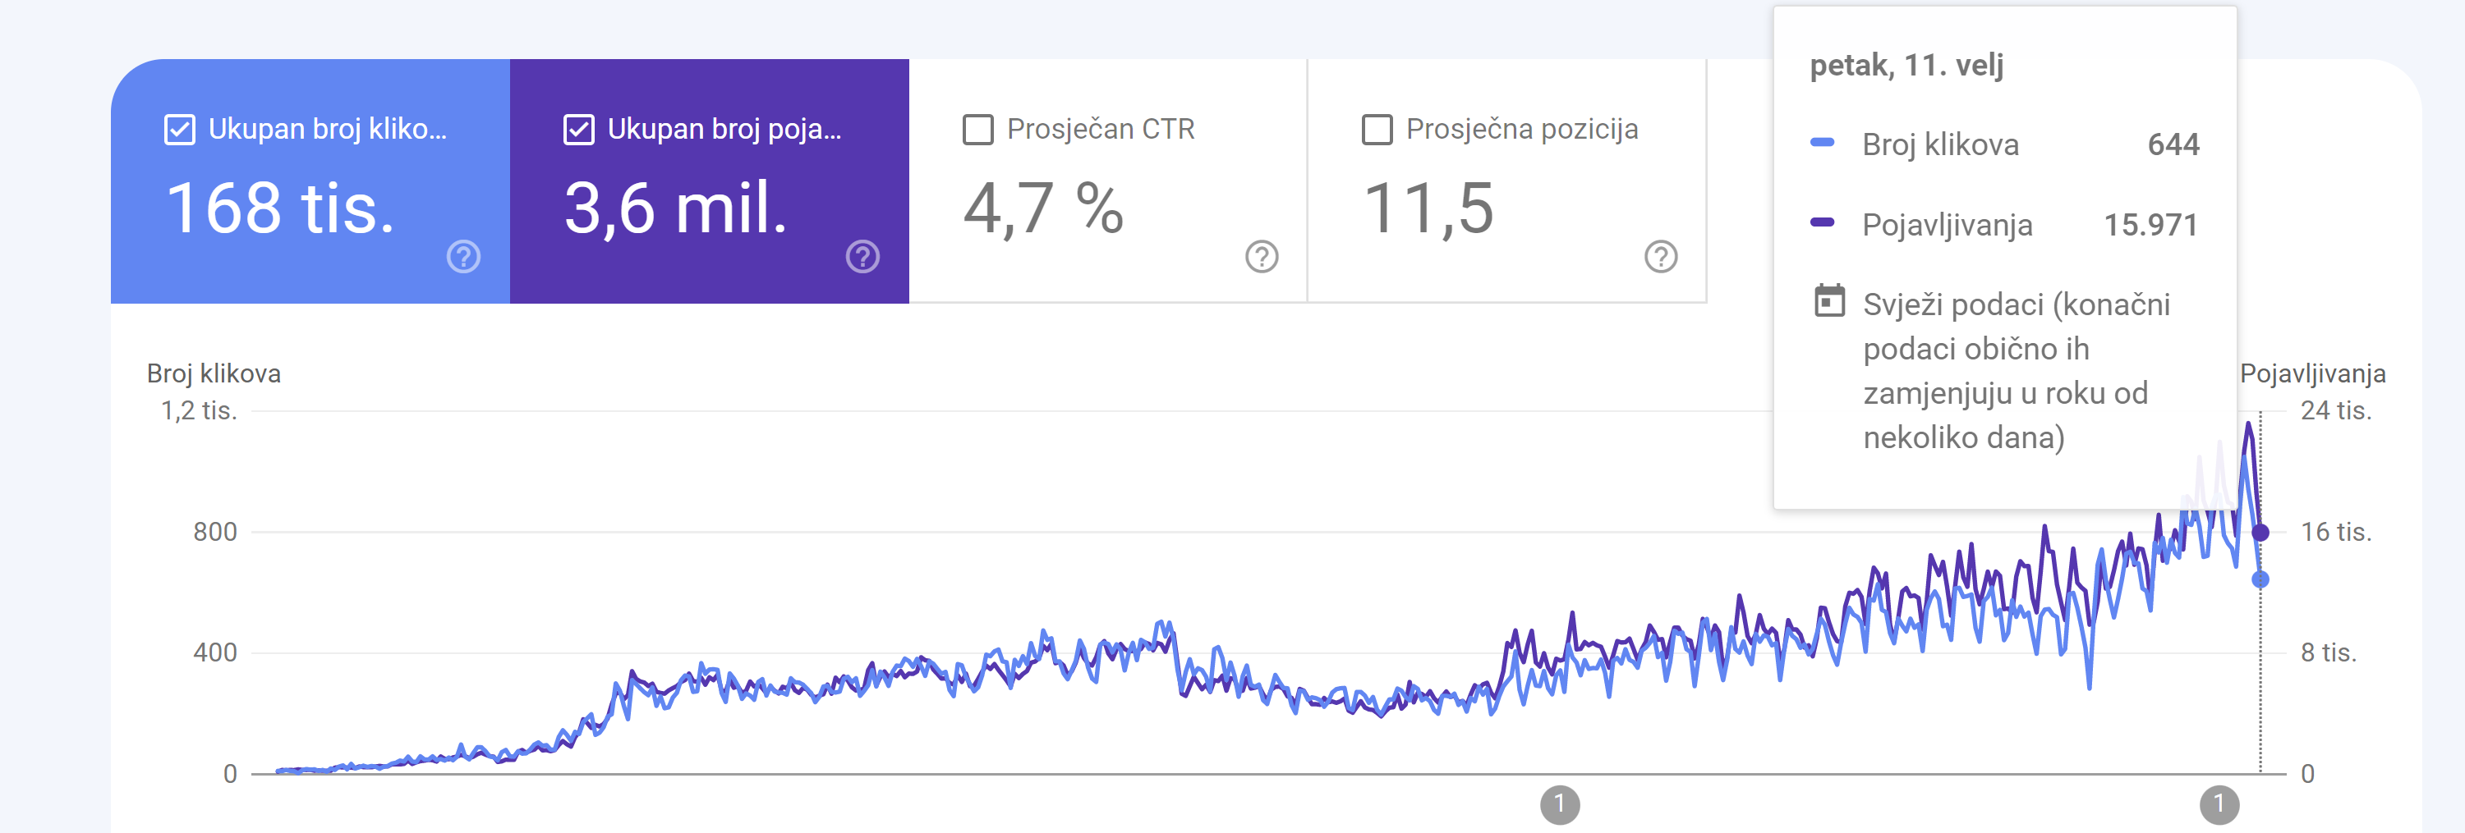The width and height of the screenshot is (2465, 833).
Task: Click the middle annotation marker 1 under chart
Action: pos(1560,804)
